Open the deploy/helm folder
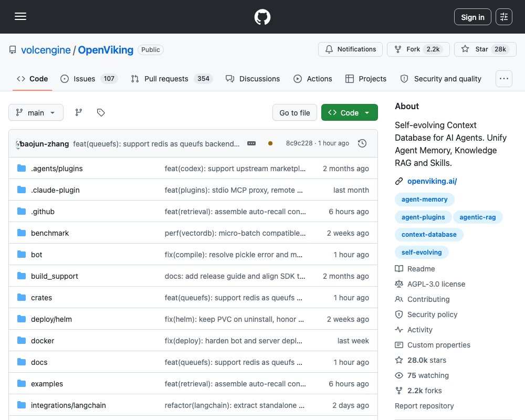525x420 pixels. pyautogui.click(x=51, y=319)
